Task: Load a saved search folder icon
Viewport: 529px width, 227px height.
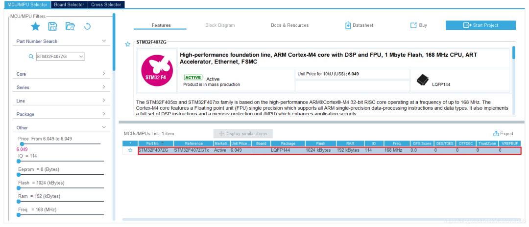Action: point(70,26)
